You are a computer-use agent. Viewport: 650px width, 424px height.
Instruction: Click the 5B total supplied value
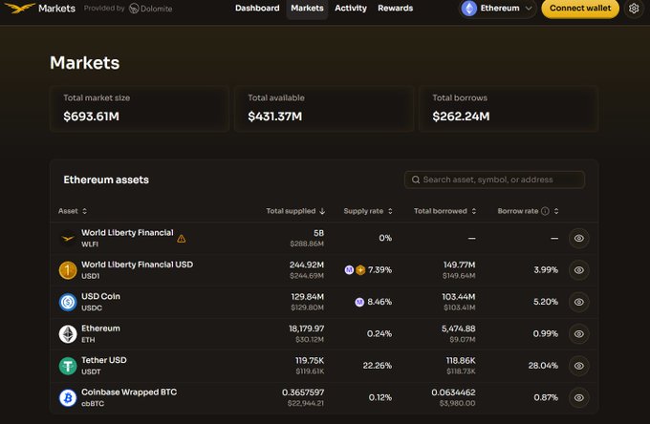coord(318,234)
